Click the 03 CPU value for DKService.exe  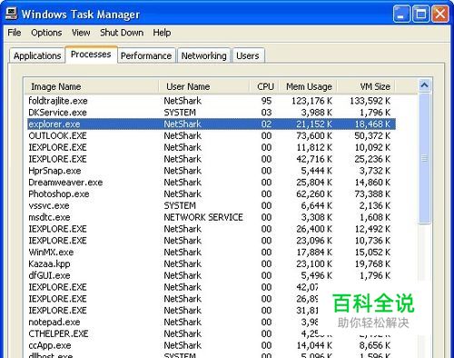coord(266,113)
